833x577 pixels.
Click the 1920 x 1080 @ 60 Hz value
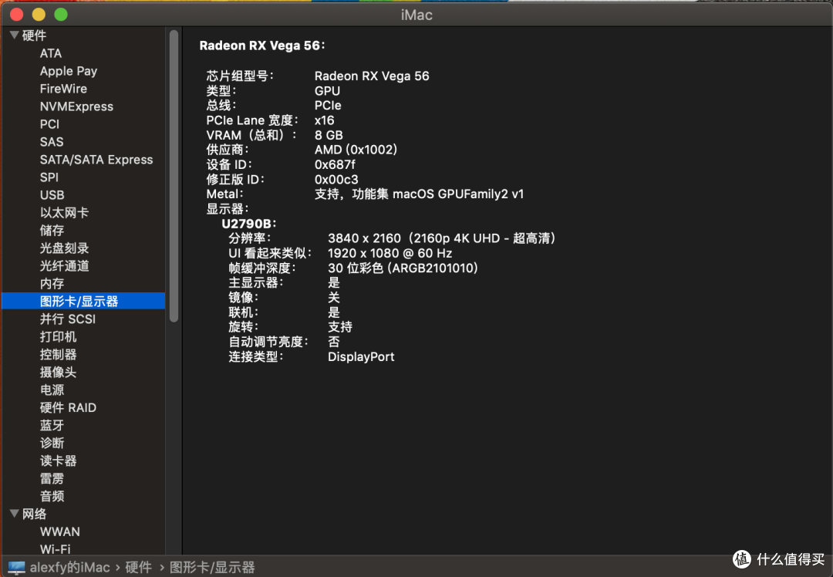(390, 253)
